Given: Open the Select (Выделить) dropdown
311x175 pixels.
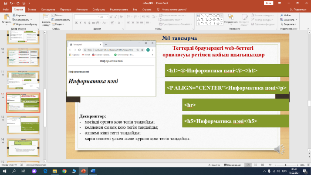Looking at the screenshot, I should pos(289,24).
